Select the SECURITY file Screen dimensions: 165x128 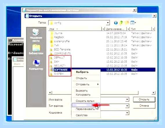(x=60, y=66)
